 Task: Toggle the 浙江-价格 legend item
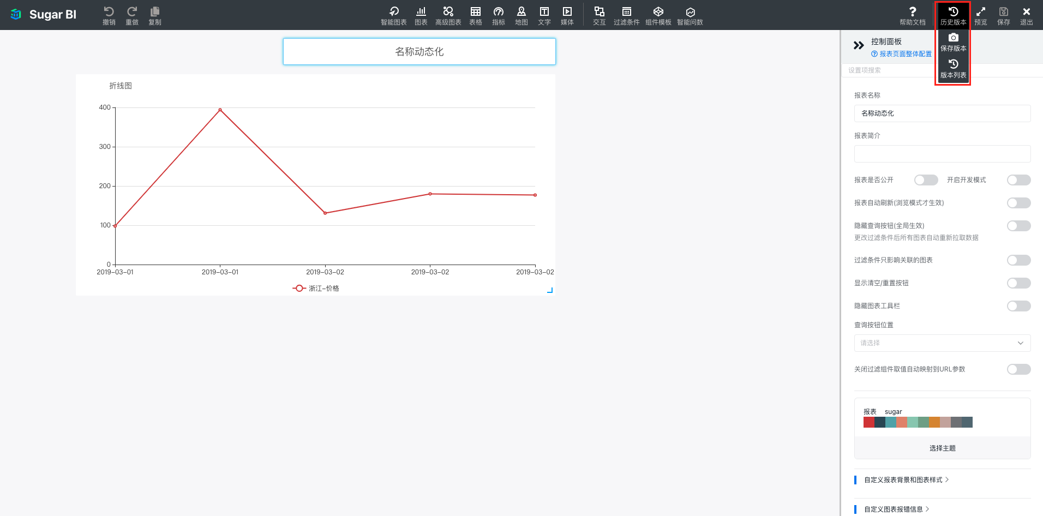coord(316,289)
